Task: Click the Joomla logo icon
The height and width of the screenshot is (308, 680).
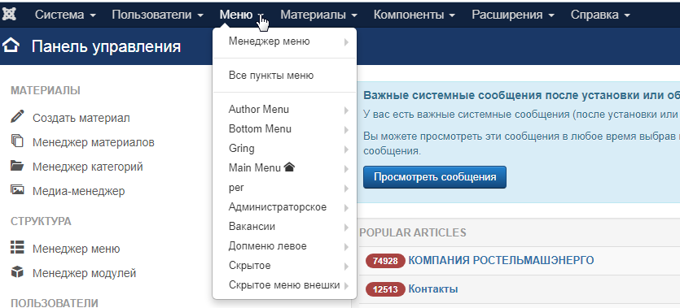Action: [x=9, y=15]
